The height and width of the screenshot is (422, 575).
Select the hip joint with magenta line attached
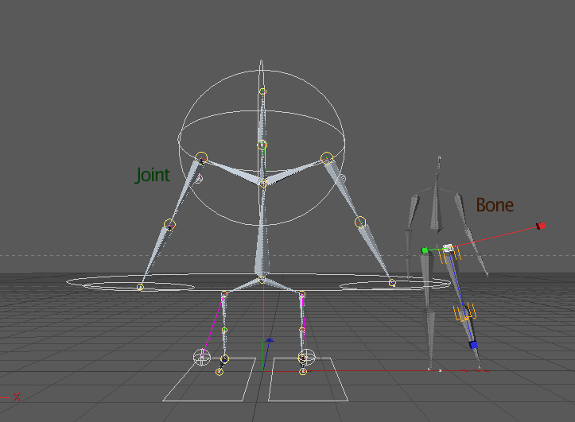224,294
